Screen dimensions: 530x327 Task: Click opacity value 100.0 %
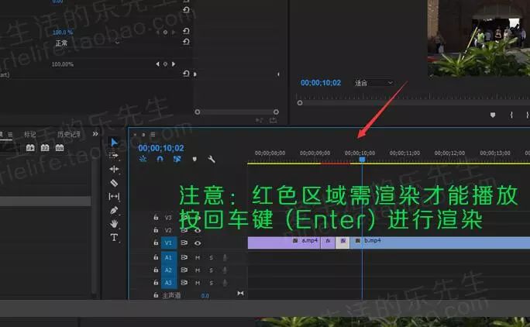click(63, 33)
